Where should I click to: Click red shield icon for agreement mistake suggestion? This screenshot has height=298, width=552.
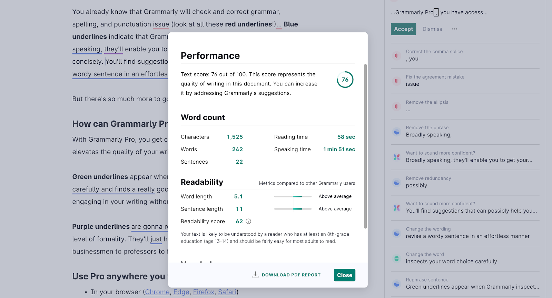point(397,81)
